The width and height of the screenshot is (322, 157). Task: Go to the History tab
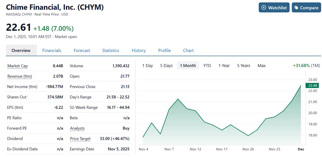pyautogui.click(x=139, y=50)
